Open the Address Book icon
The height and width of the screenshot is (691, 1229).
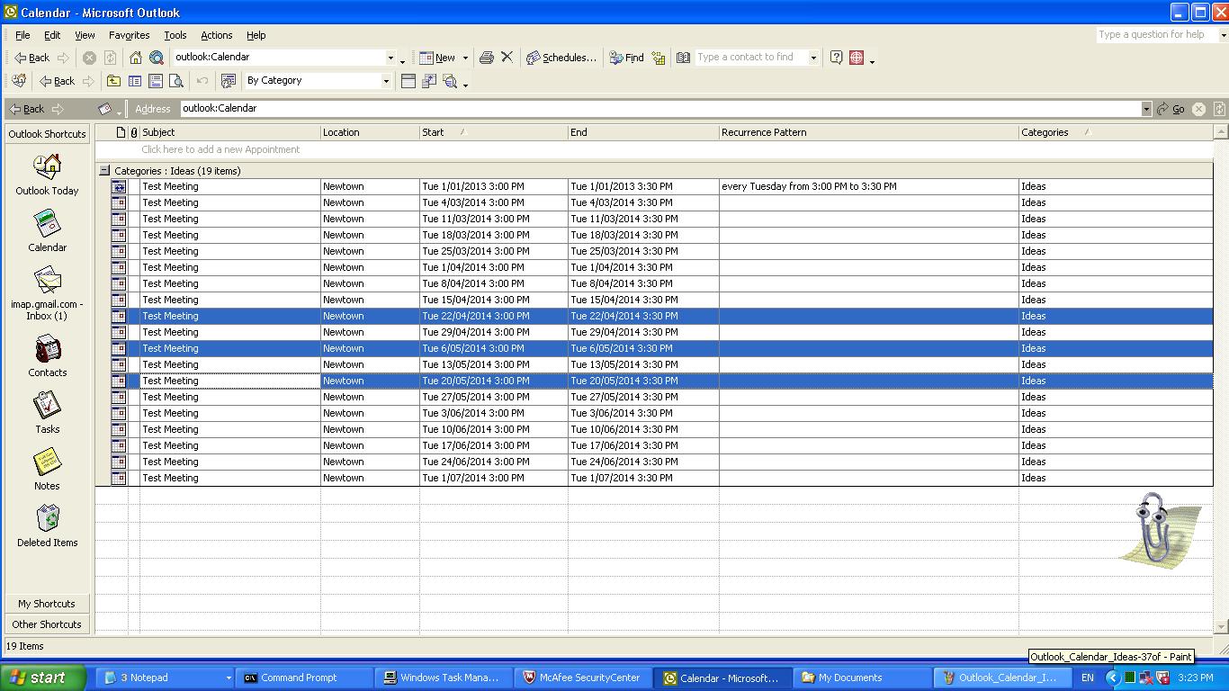pyautogui.click(x=683, y=58)
